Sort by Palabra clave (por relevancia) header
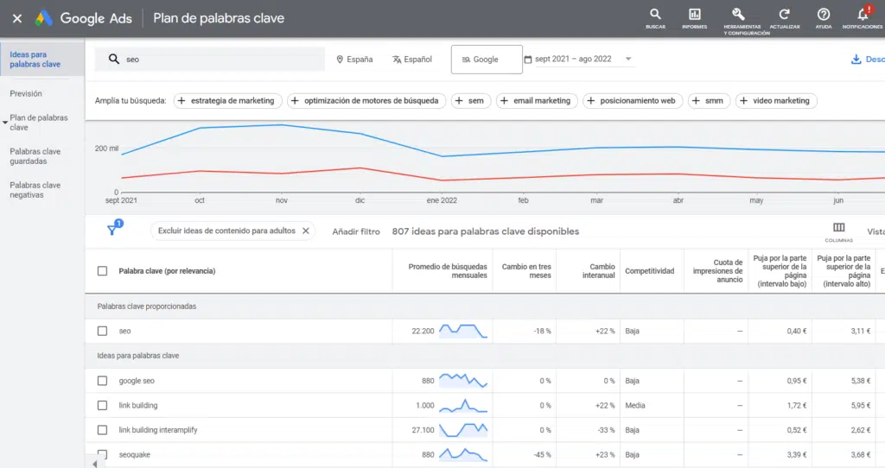This screenshot has height=468, width=885. tap(167, 270)
